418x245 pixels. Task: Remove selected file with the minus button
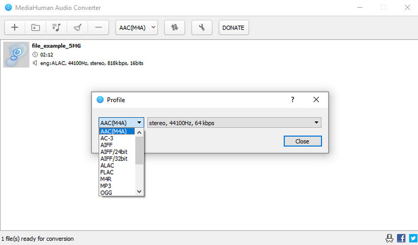[98, 28]
